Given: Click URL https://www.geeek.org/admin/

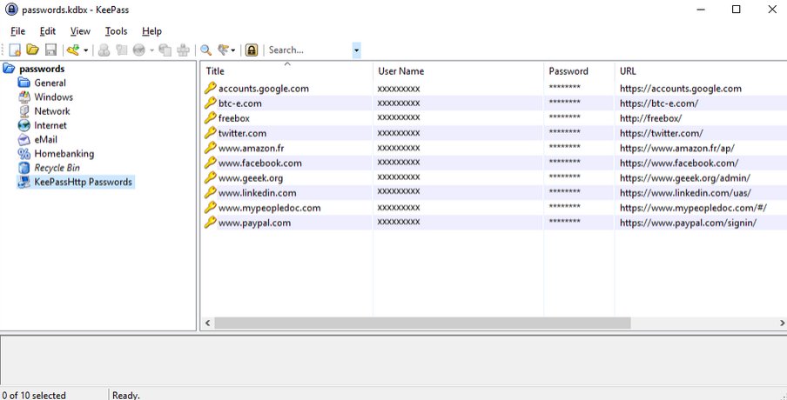Looking at the screenshot, I should (685, 178).
